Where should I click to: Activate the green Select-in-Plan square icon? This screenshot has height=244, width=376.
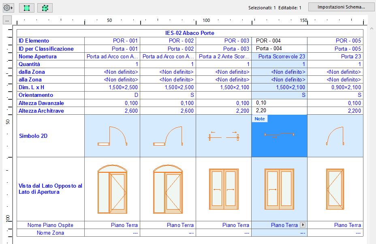point(26,7)
